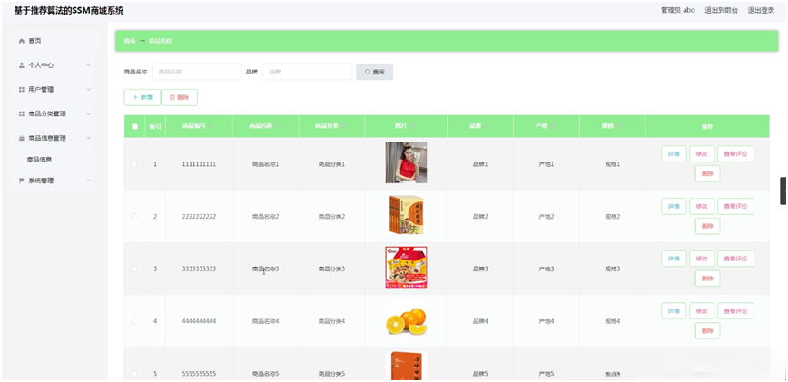Click 修改 for 商品名称1 row
788x382 pixels.
point(702,154)
